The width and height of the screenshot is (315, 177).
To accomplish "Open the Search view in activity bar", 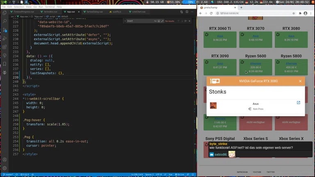I will [x=5, y=21].
